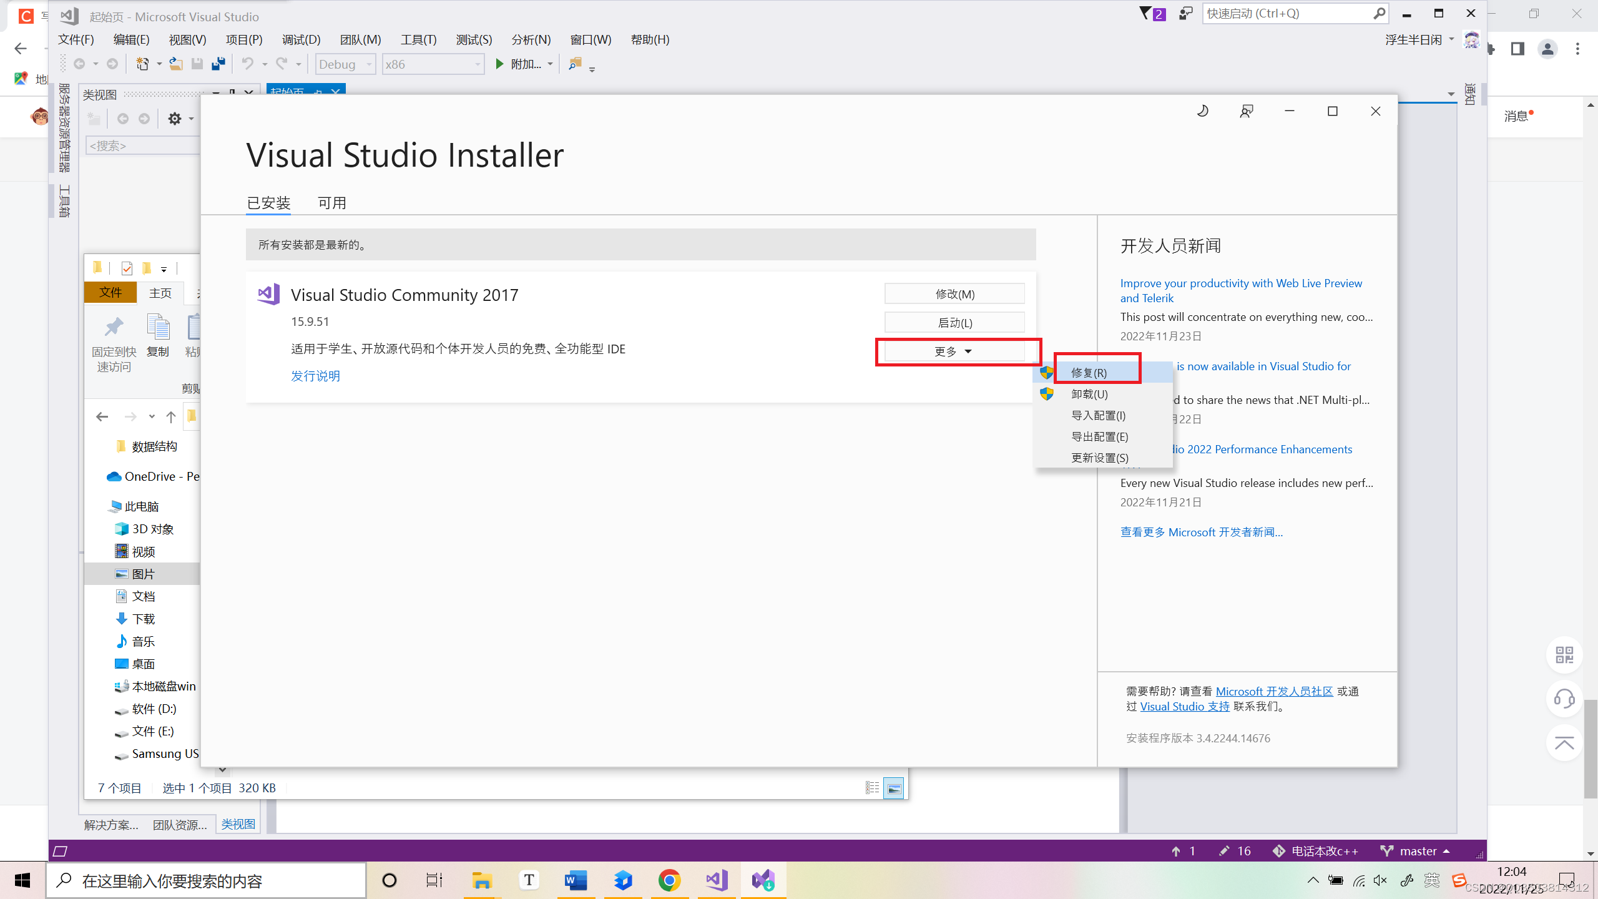Toggle dark theme moon icon in Installer
The image size is (1598, 899).
click(1202, 111)
